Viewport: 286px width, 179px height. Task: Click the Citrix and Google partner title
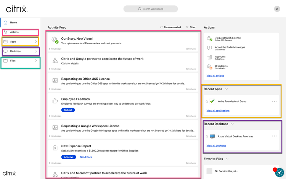click(102, 59)
